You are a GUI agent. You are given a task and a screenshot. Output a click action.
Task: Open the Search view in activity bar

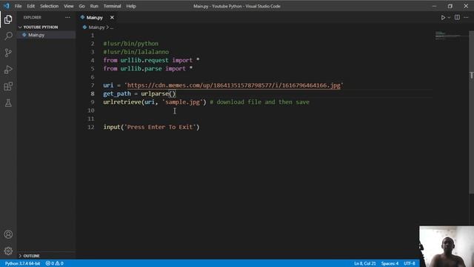(x=8, y=36)
